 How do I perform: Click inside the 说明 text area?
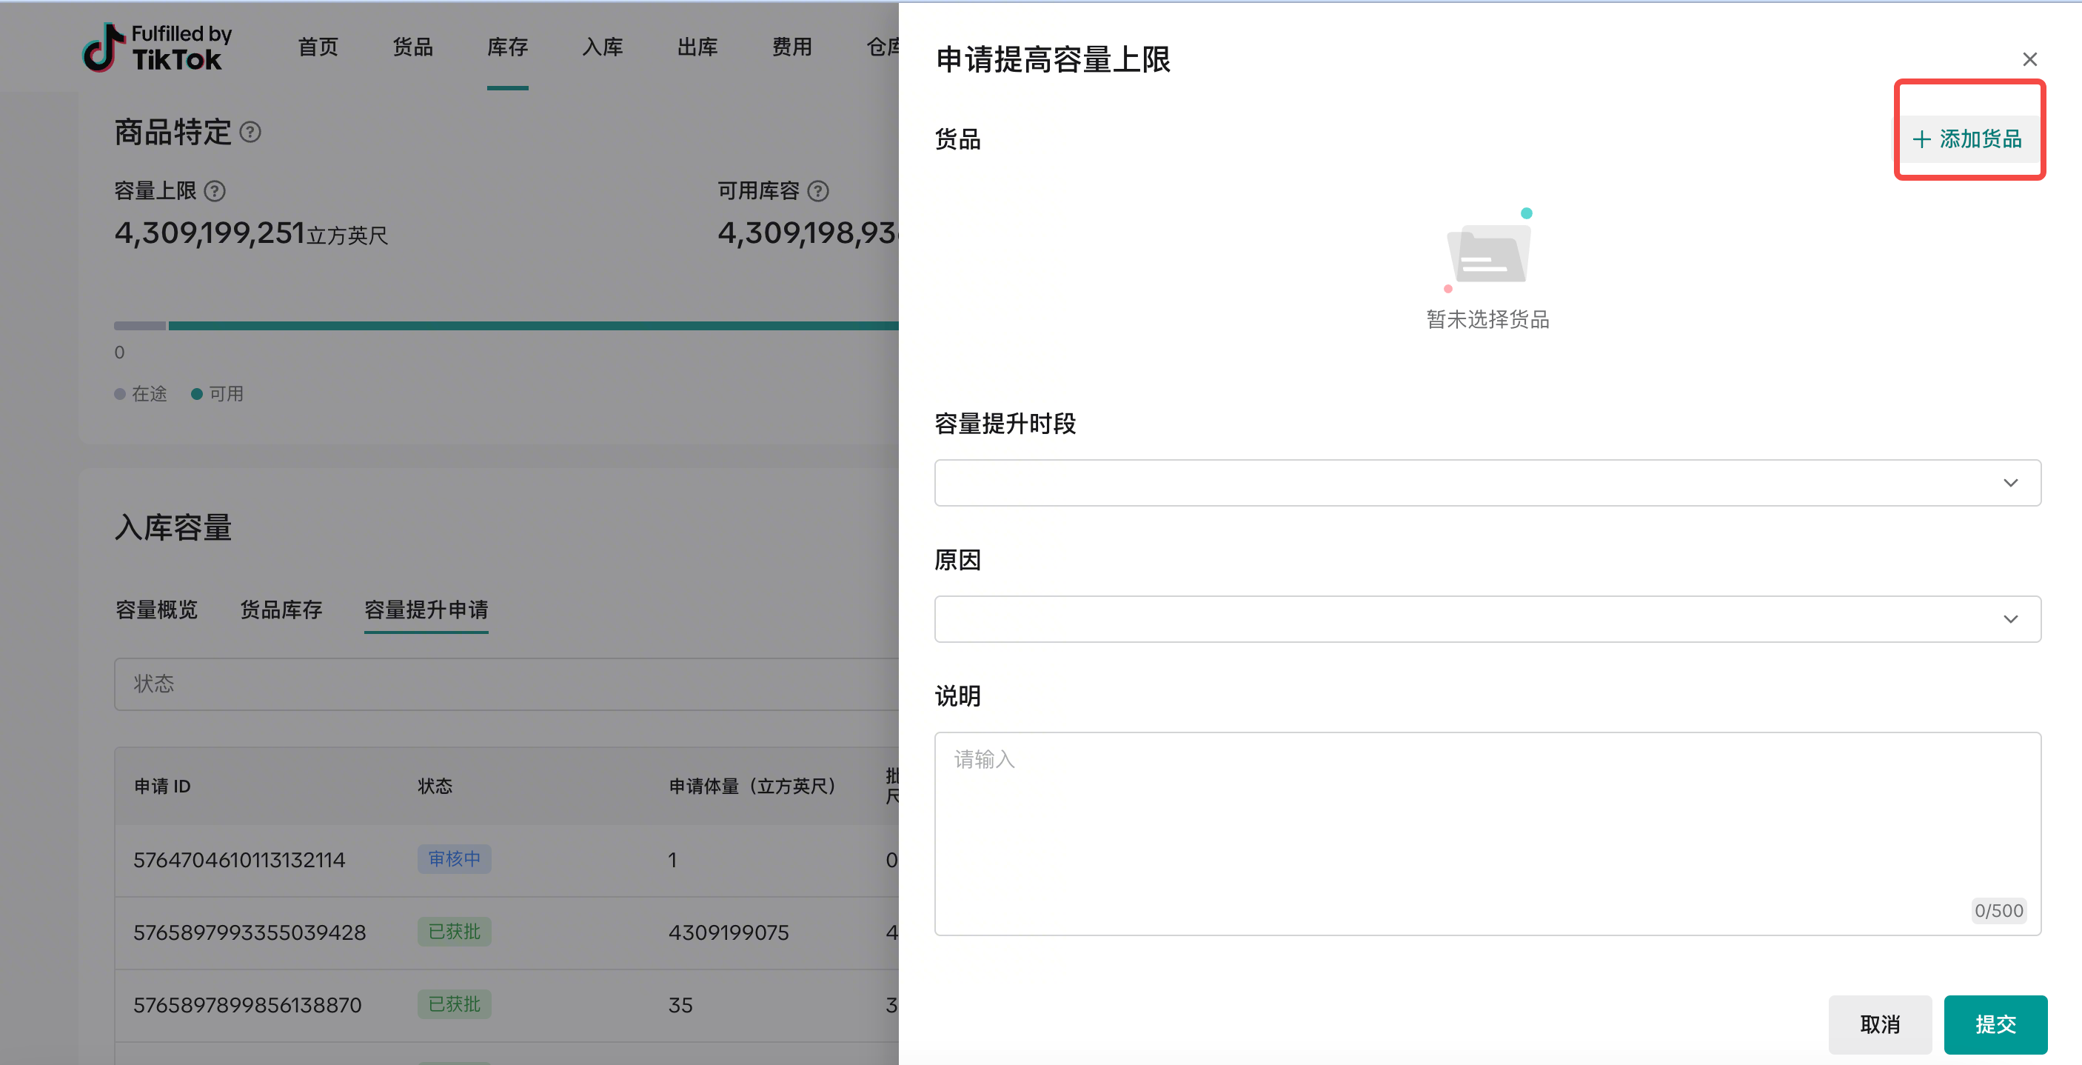click(1487, 833)
